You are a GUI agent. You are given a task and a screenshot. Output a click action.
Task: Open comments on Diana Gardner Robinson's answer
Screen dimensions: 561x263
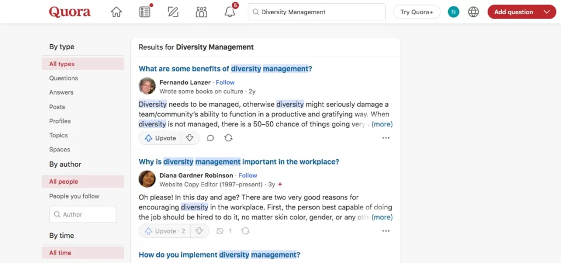(224, 231)
